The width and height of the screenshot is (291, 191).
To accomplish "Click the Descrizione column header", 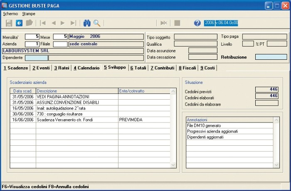I will pyautogui.click(x=77, y=91).
